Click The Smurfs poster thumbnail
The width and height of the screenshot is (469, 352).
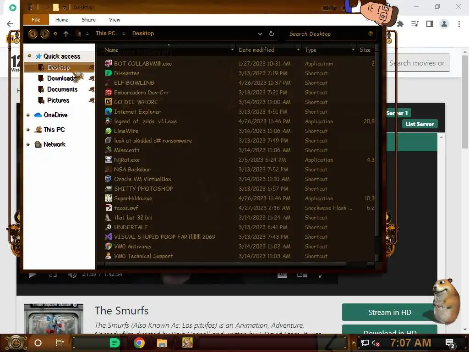click(54, 319)
